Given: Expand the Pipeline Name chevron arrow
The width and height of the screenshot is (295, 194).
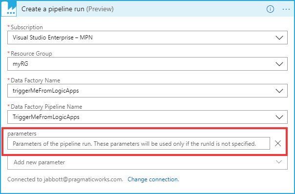Looking at the screenshot, I should pyautogui.click(x=279, y=117).
